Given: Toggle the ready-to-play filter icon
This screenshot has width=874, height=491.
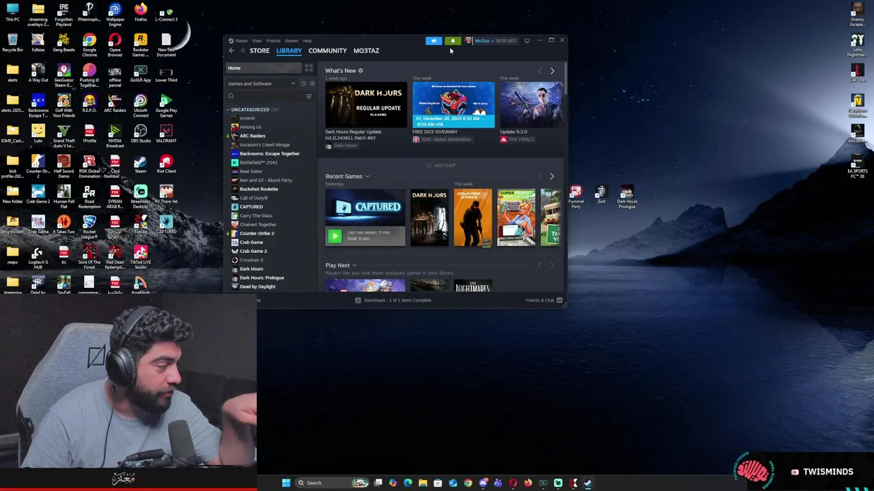Looking at the screenshot, I should (312, 84).
